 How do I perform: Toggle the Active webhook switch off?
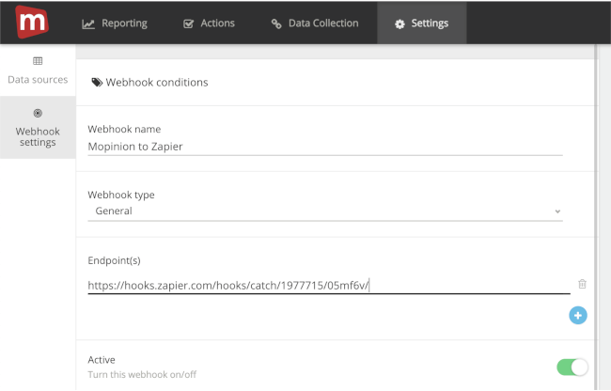pyautogui.click(x=572, y=367)
